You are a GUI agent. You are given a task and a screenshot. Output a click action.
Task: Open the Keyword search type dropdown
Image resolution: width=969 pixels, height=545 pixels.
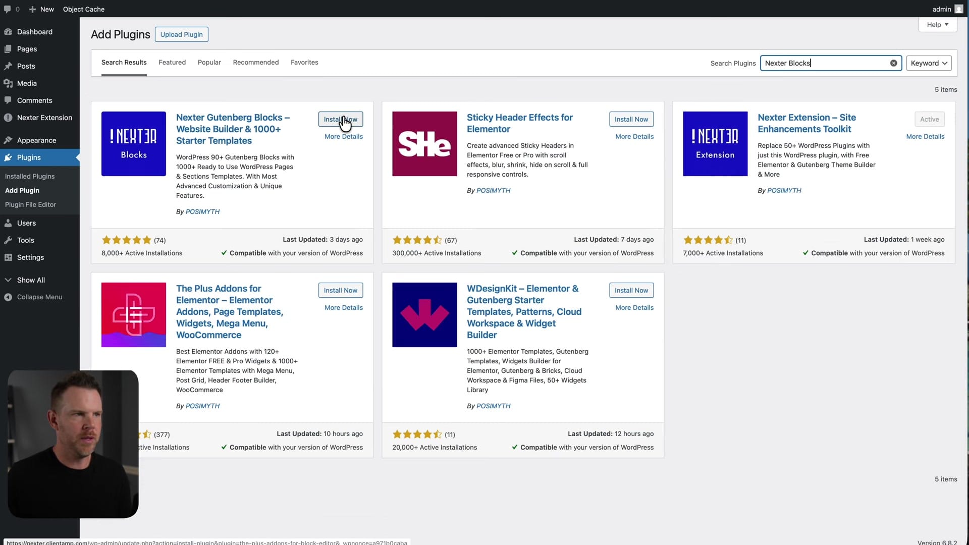pos(929,63)
